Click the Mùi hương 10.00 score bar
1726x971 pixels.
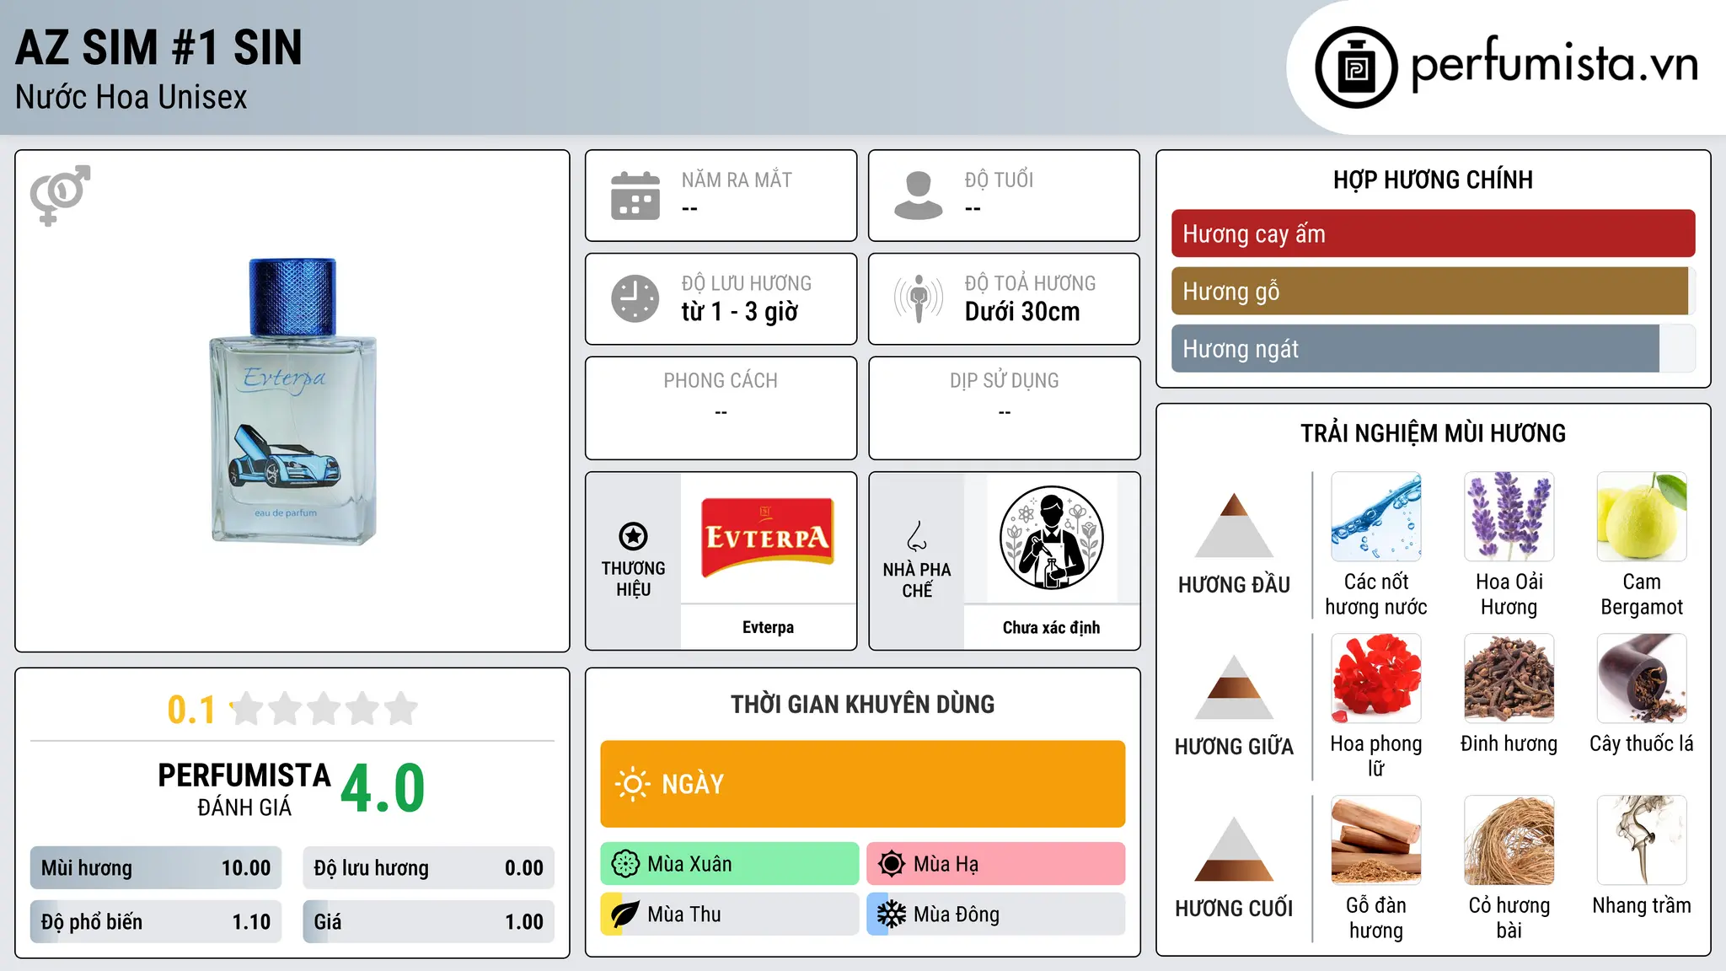point(156,868)
